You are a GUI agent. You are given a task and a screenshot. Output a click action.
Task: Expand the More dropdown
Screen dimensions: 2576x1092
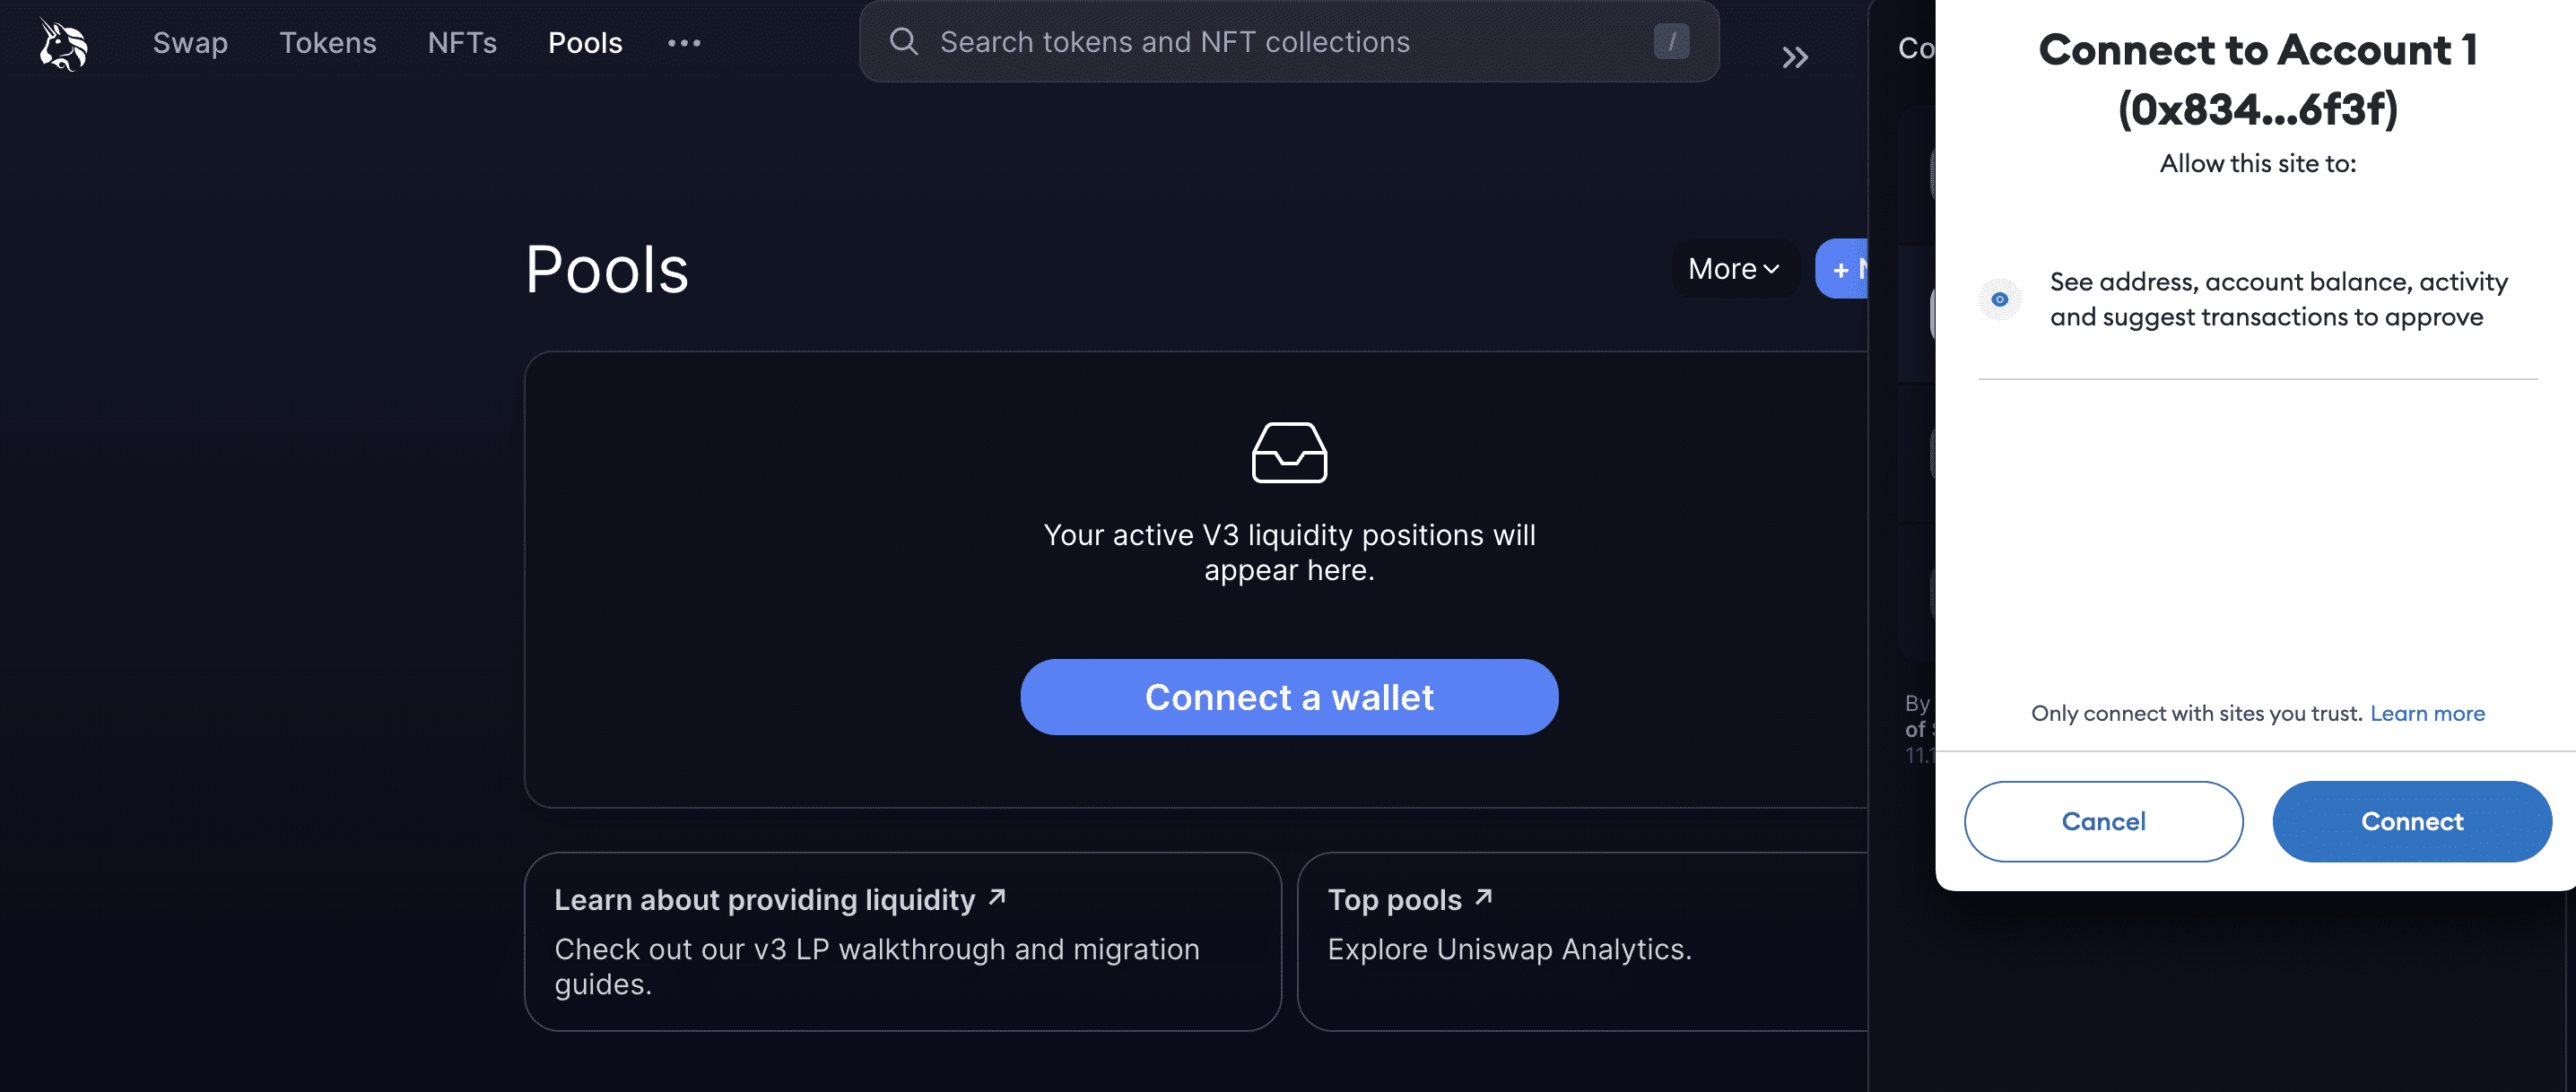click(x=1733, y=269)
